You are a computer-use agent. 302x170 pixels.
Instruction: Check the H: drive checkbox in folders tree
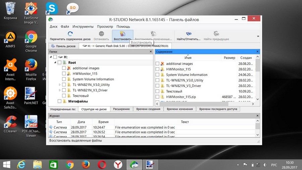[55, 57]
